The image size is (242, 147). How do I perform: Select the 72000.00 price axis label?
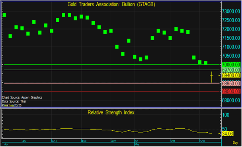(231, 29)
